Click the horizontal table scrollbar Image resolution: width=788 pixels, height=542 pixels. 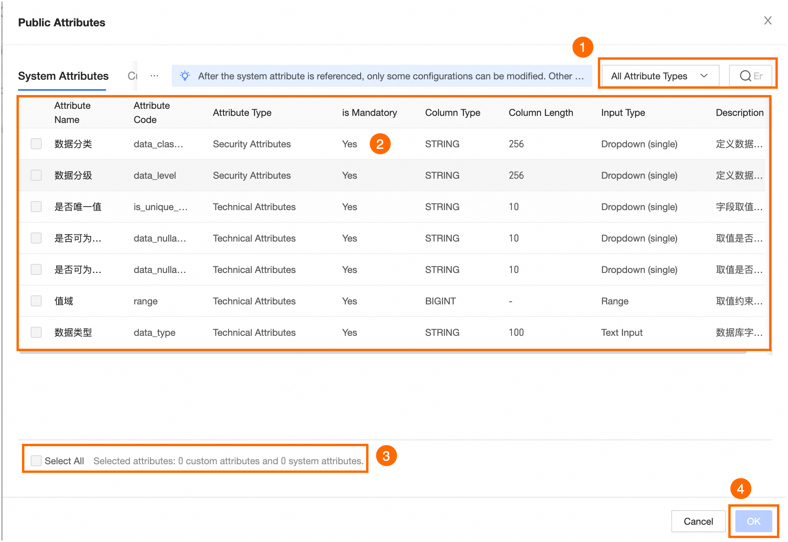383,352
